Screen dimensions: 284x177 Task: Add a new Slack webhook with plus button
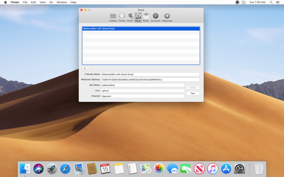85,68
